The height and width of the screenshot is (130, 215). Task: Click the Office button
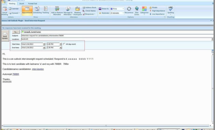3,2
